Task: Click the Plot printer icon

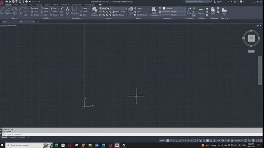Action: (26, 2)
